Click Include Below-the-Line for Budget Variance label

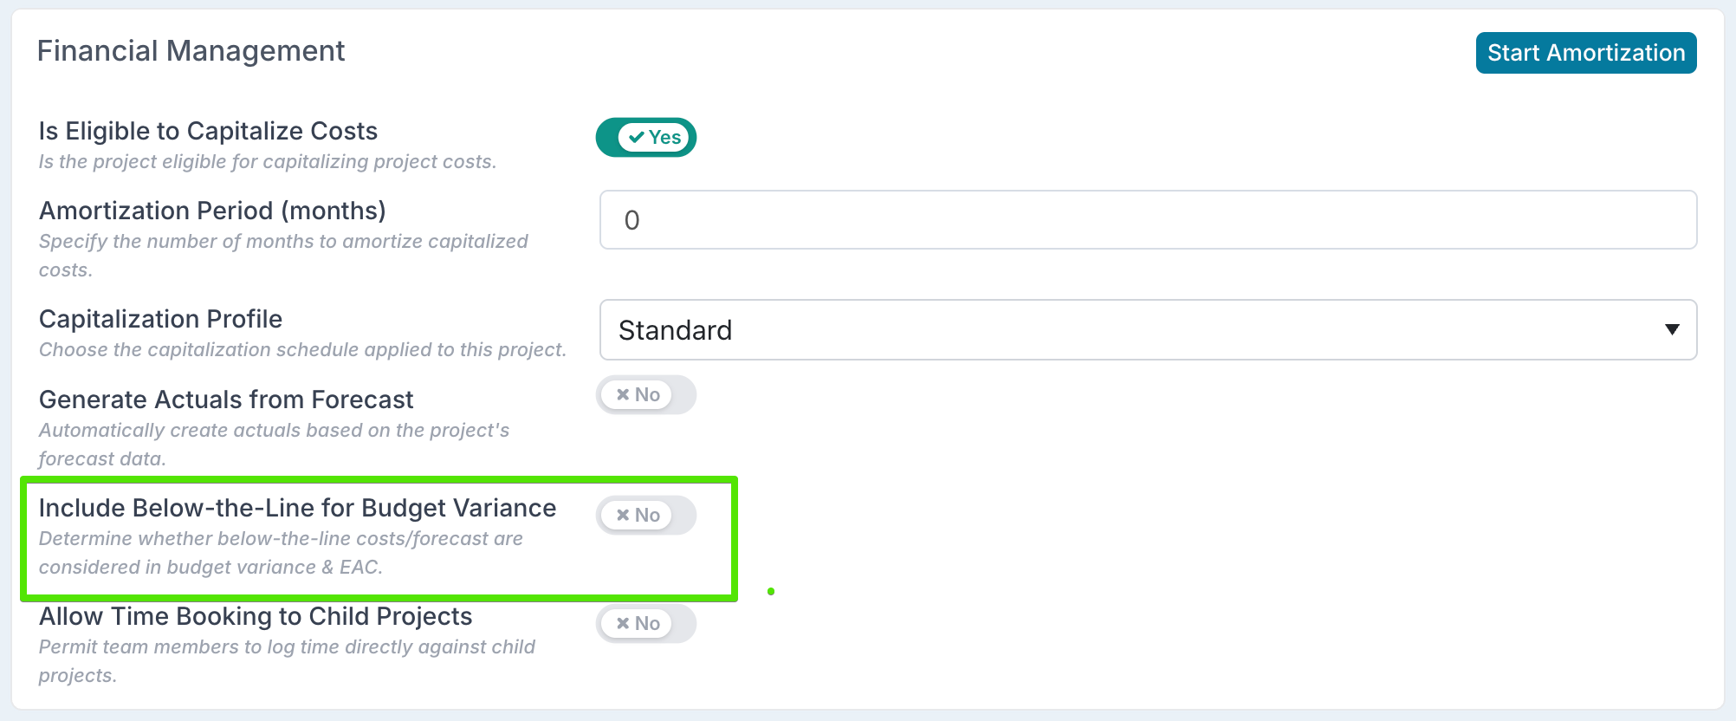point(297,508)
